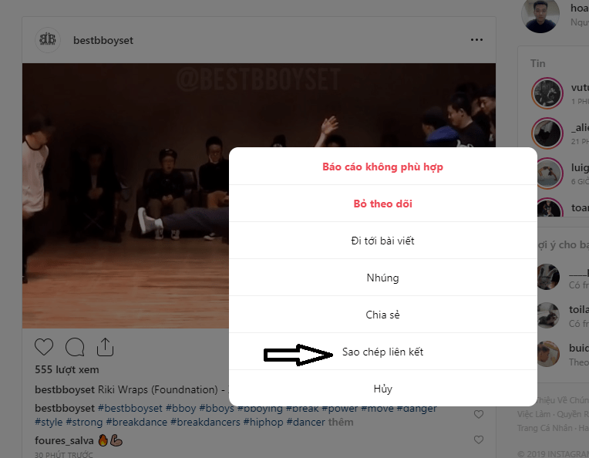Image resolution: width=589 pixels, height=458 pixels.
Task: Choose 'Bỏ theo dõi' to unfollow
Action: coord(383,204)
